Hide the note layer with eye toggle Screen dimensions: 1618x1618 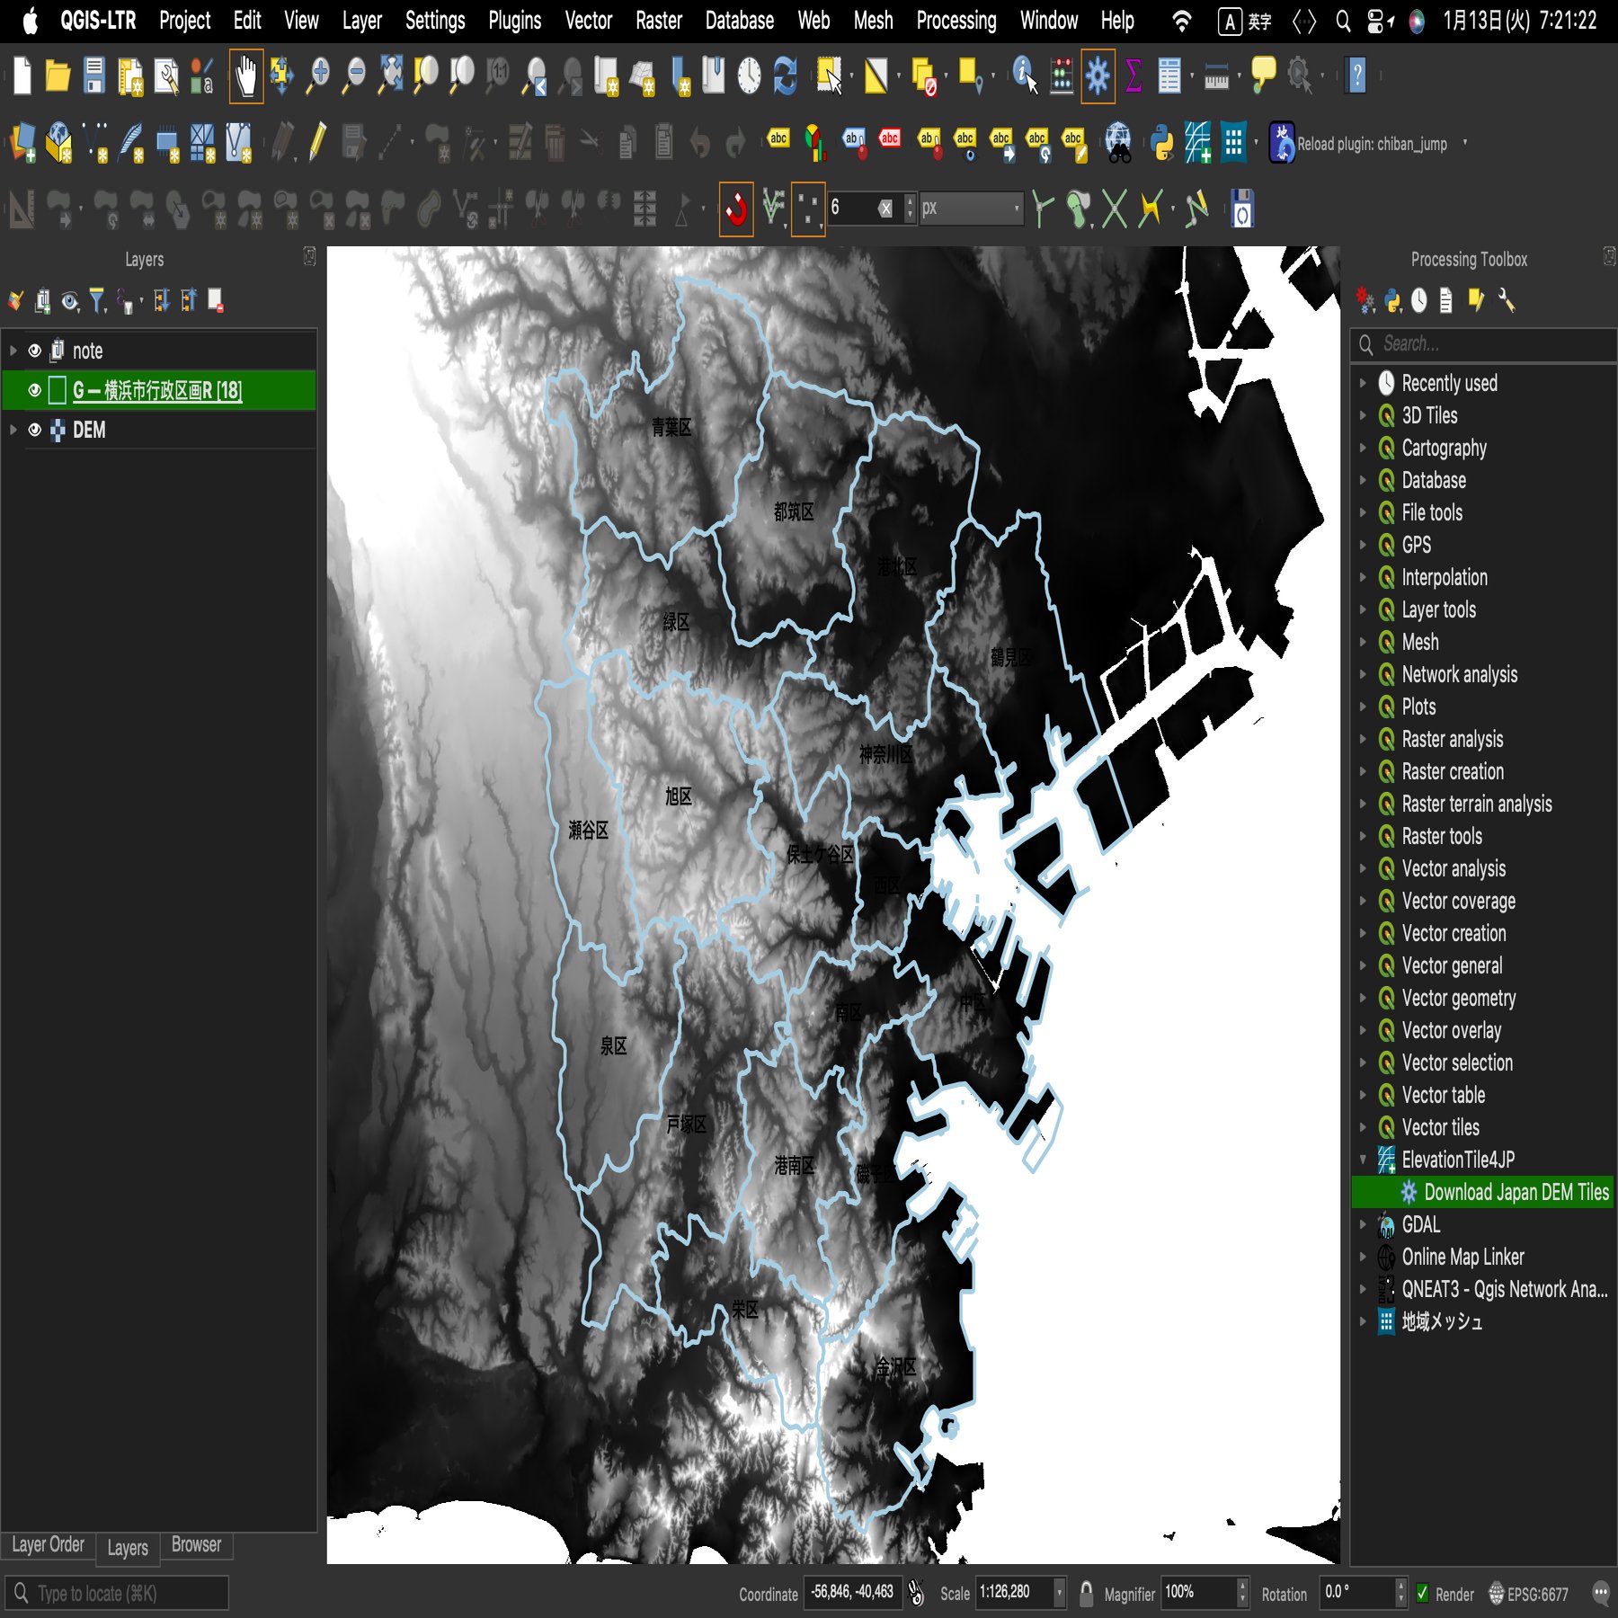point(35,351)
